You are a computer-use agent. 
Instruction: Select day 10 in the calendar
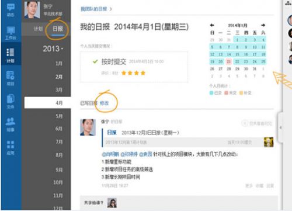pos(255,47)
